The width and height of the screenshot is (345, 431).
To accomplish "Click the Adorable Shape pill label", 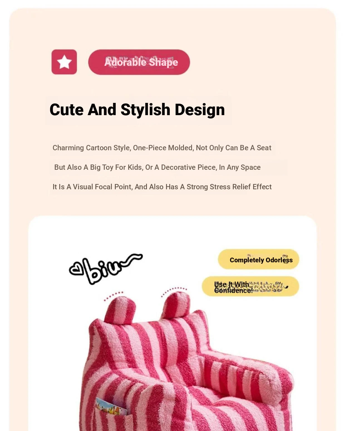I will point(139,62).
